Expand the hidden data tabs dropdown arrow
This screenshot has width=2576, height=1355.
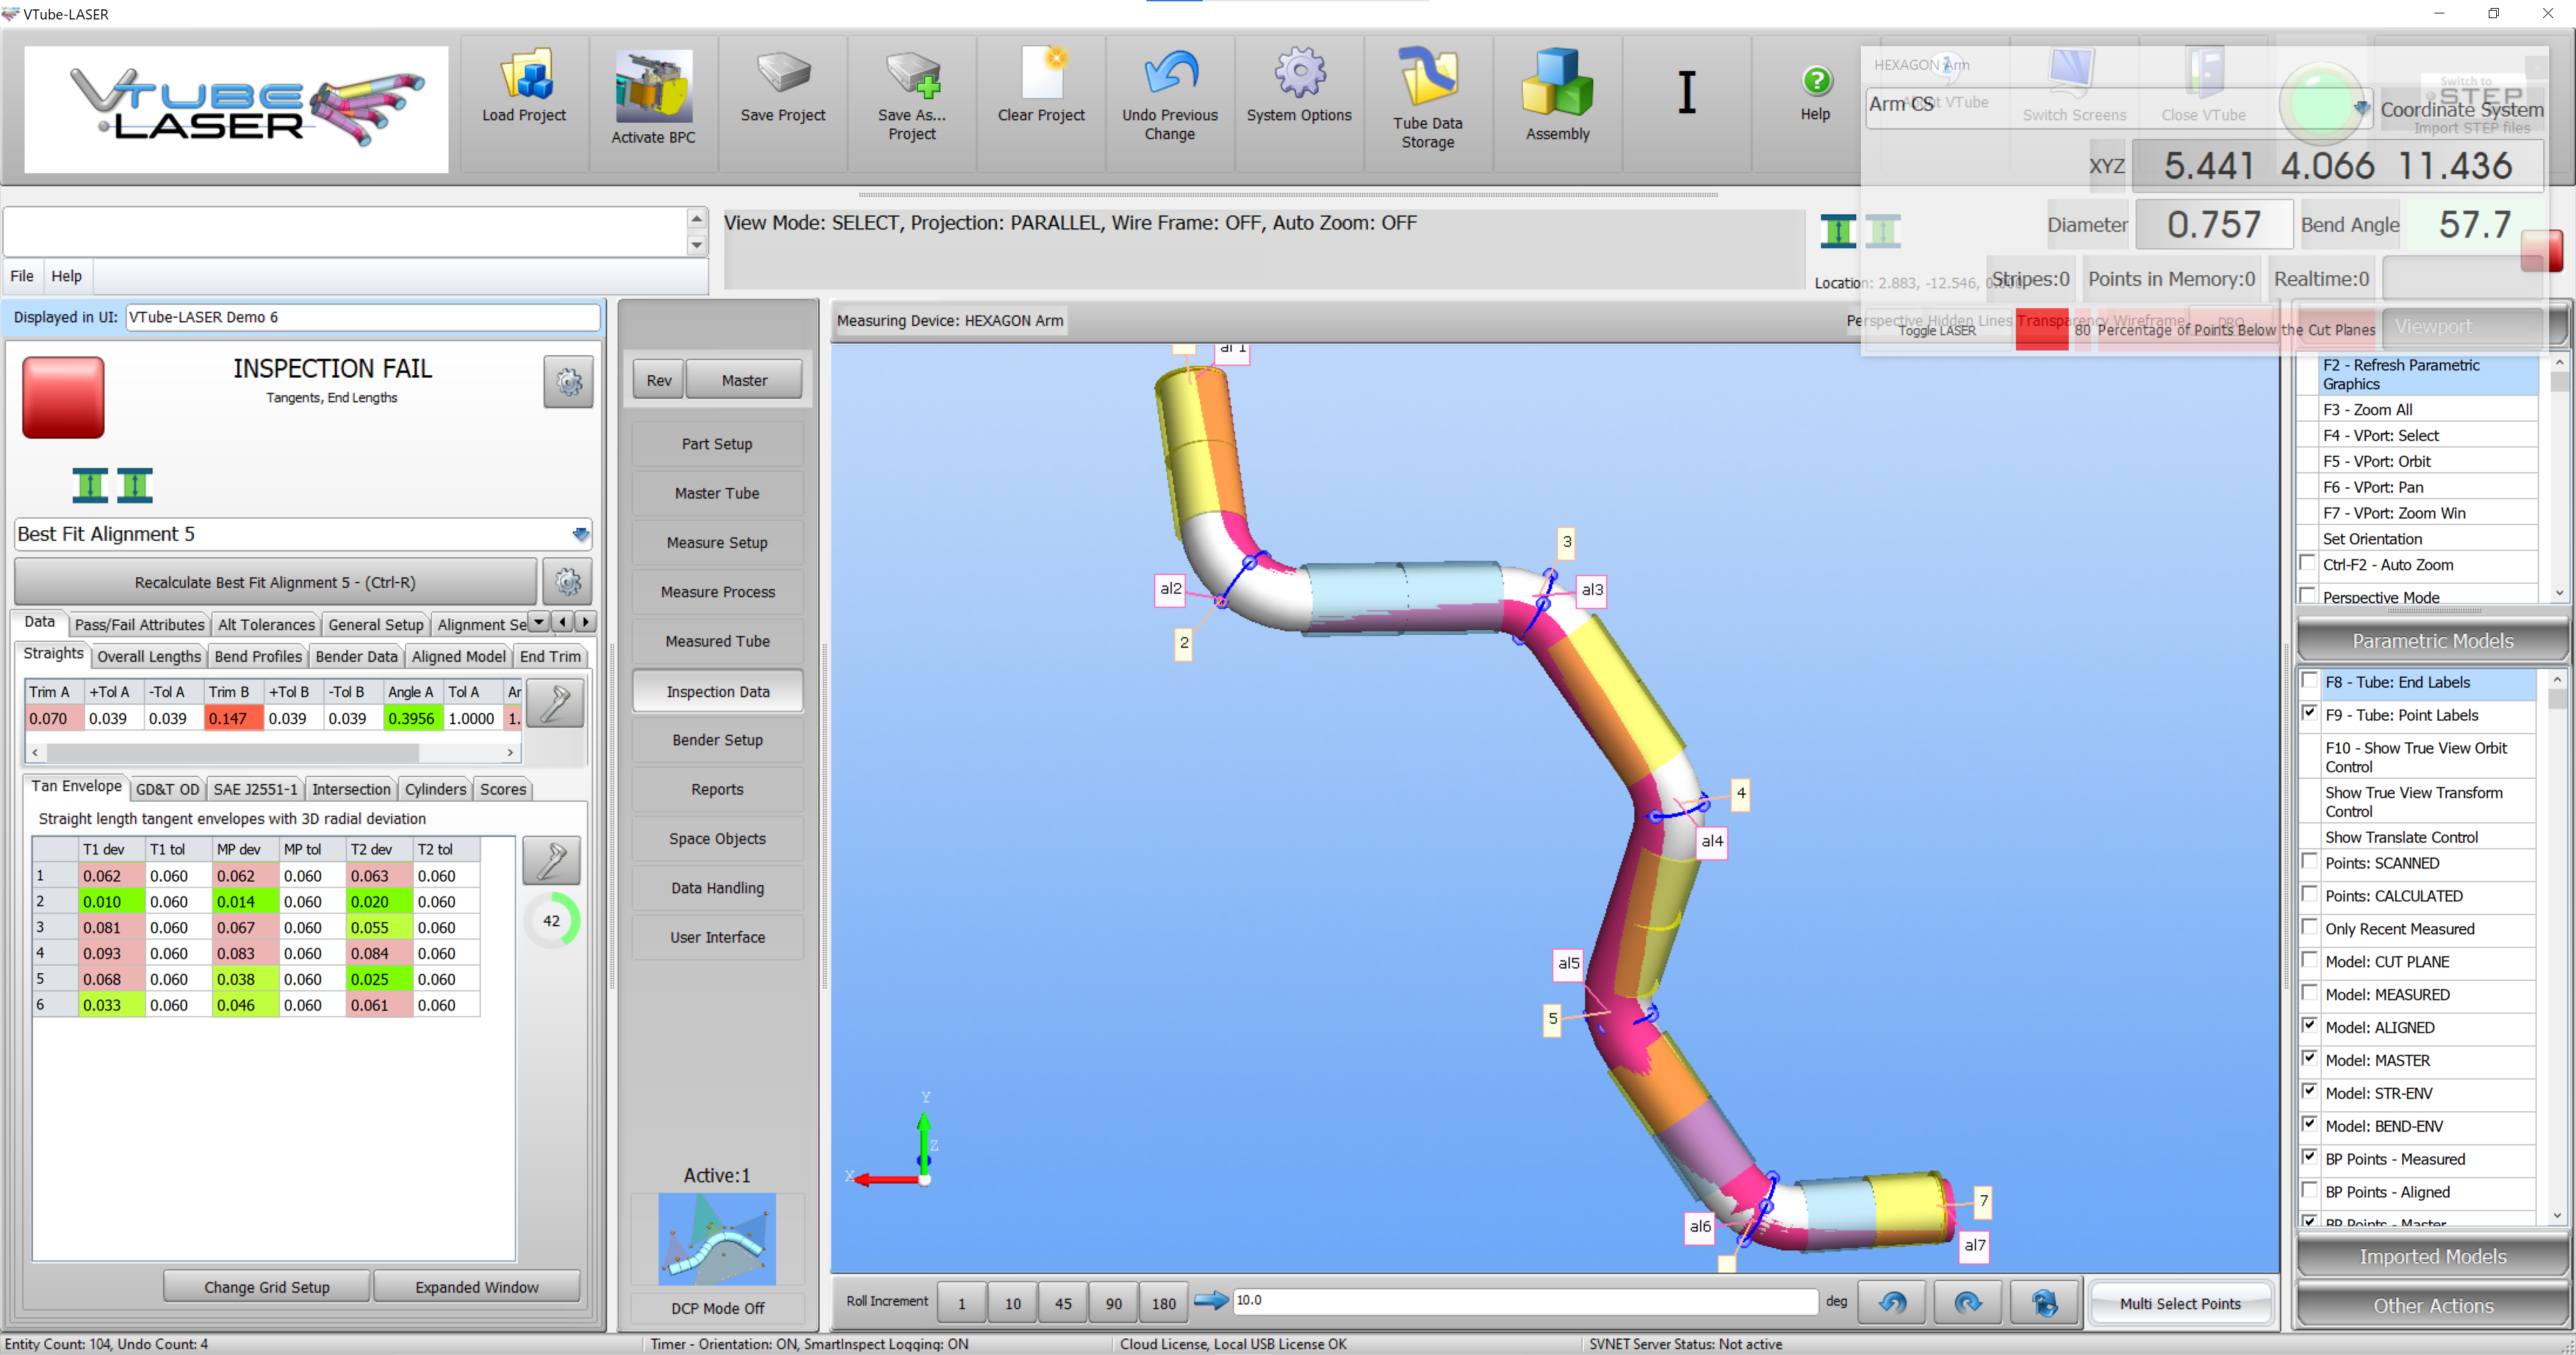pos(539,622)
